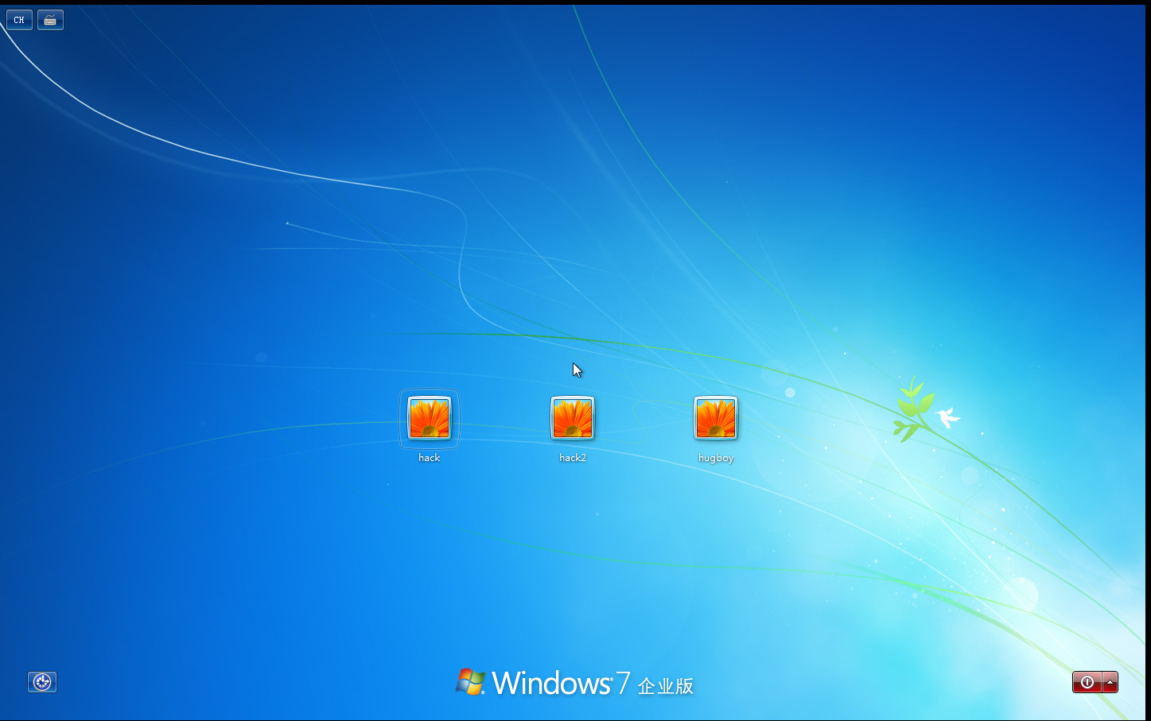
Task: Pick the hugboy user avatar
Action: point(716,418)
